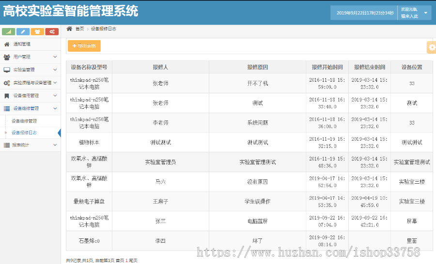
Task: Click the 张三 reporter cell
Action: 160,221
